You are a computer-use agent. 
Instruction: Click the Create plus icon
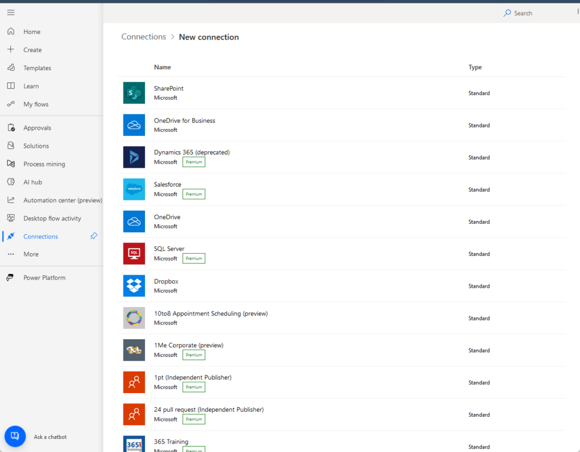(11, 49)
